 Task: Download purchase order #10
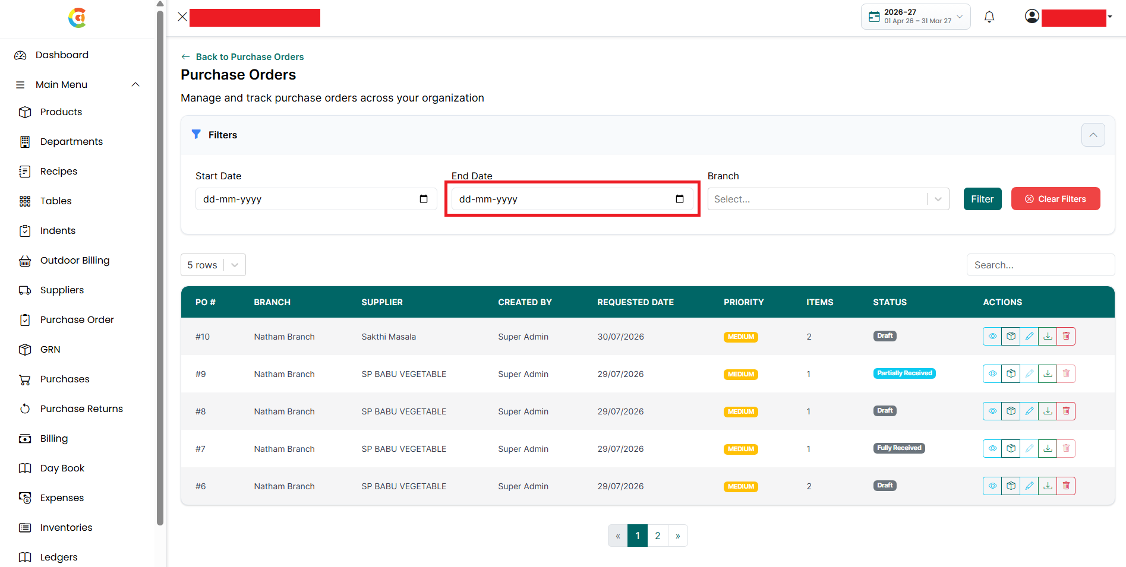(1048, 337)
